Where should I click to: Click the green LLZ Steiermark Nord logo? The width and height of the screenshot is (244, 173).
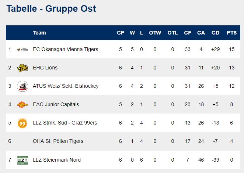(x=22, y=160)
